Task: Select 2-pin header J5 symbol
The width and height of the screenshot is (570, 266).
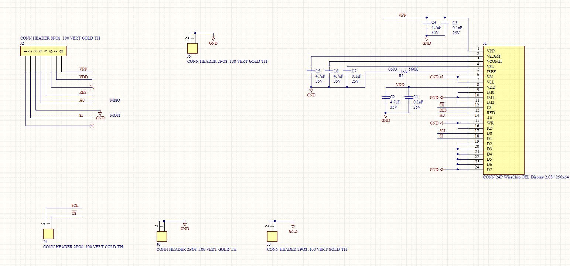Action: click(x=192, y=48)
